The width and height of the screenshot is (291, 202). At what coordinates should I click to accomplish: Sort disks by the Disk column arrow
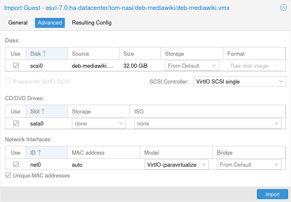point(44,54)
